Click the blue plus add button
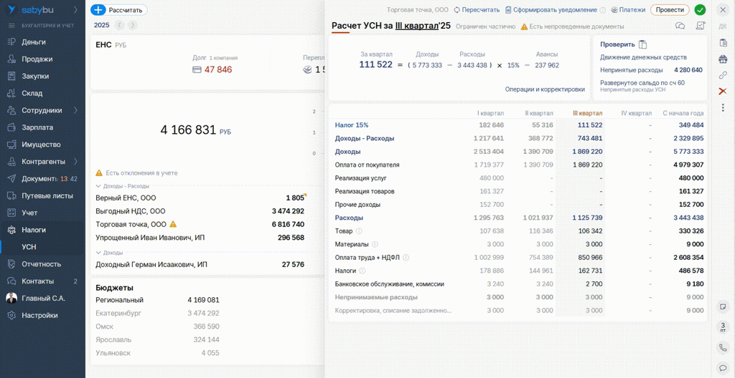735x378 pixels. pos(98,10)
